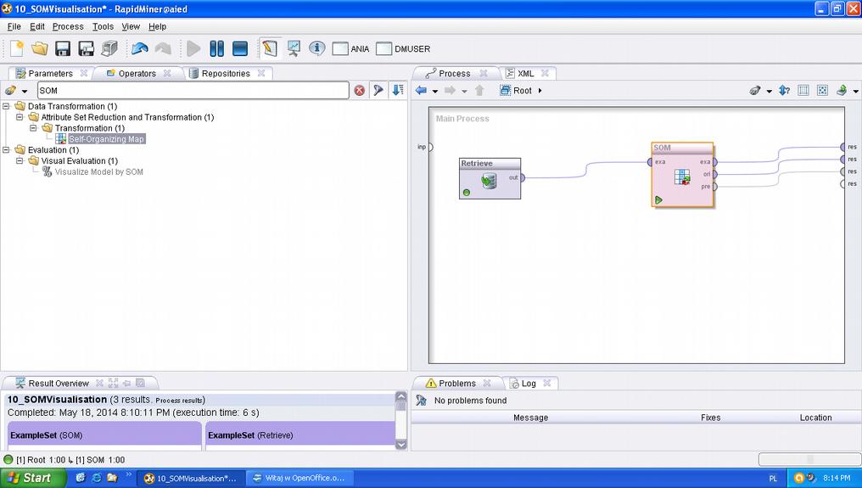Toggle operator sort order icon
Screen dimensions: 862x488
398,90
